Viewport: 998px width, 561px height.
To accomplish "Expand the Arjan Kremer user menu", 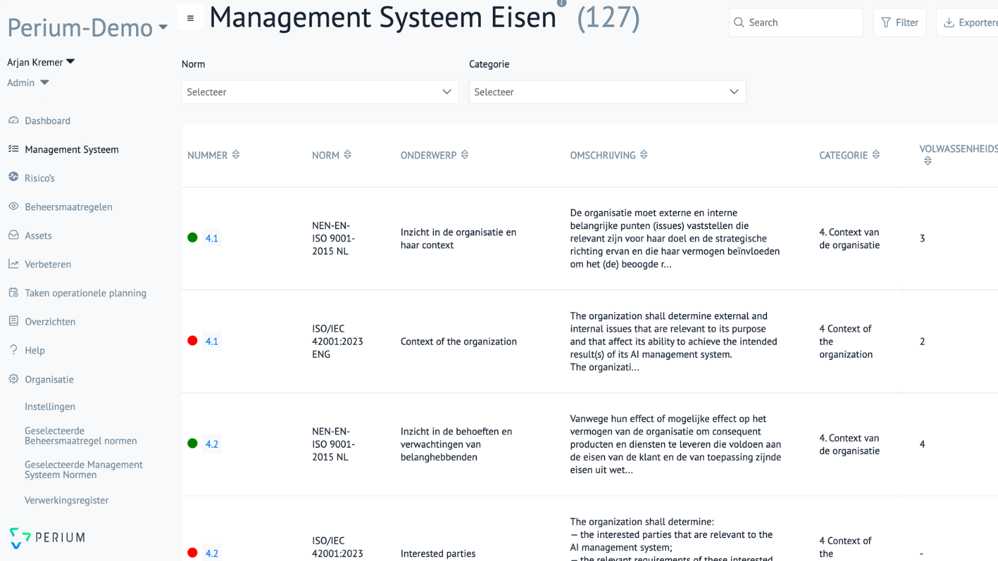I will pyautogui.click(x=41, y=62).
